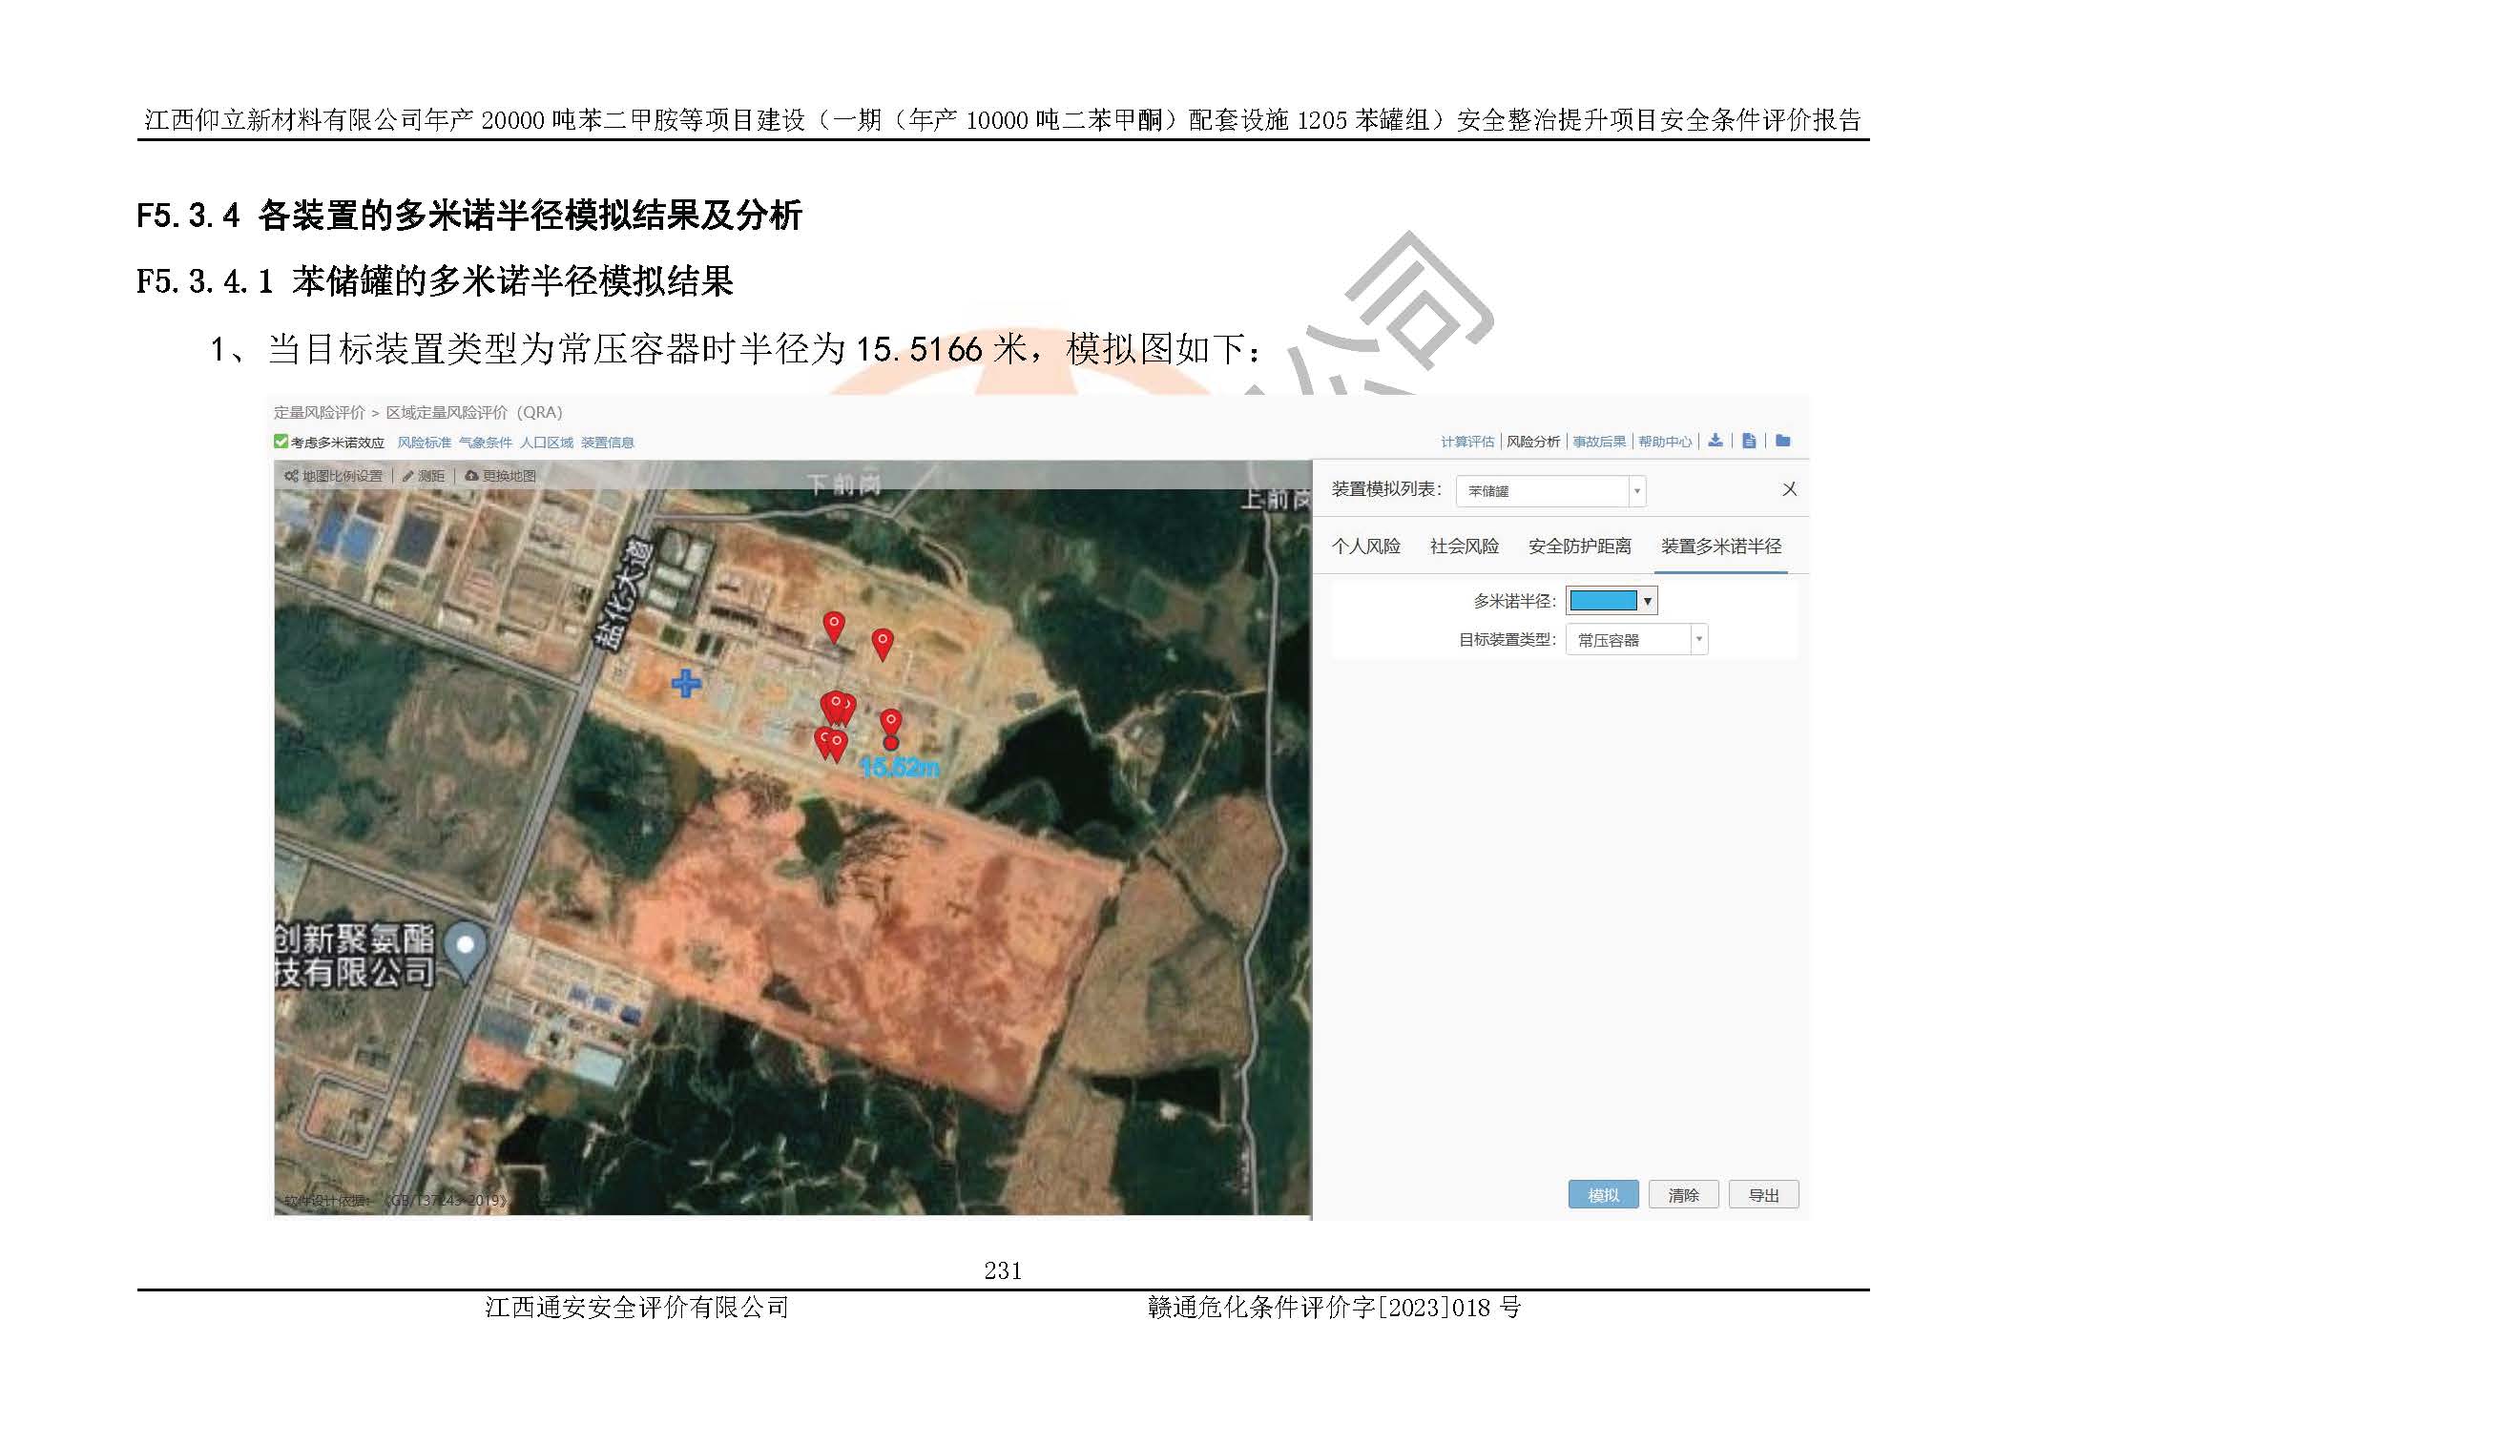Select the 测距 distance measuring tool
The image size is (2516, 1444).
click(424, 476)
